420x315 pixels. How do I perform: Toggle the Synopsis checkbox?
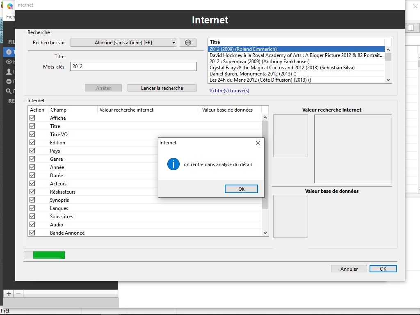tap(32, 200)
